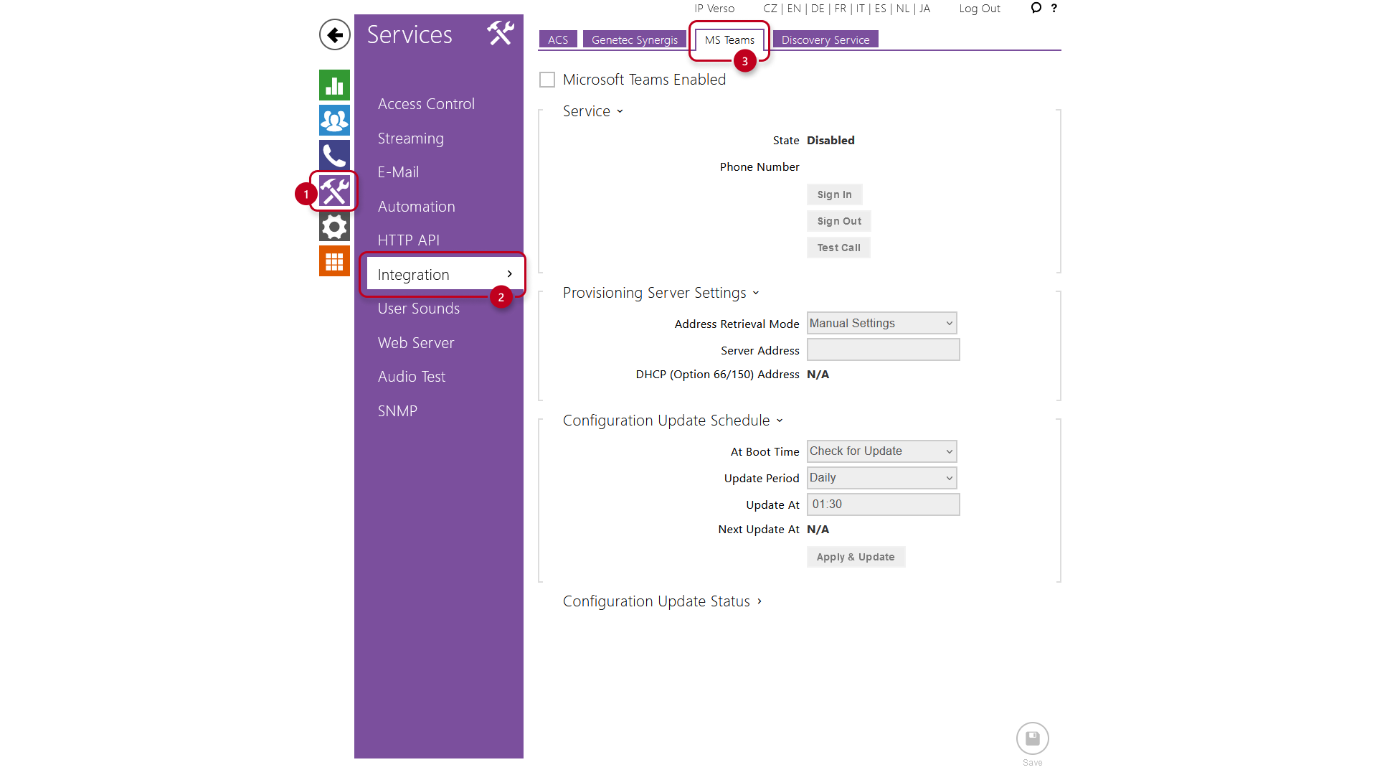Open the At Boot Time dropdown
Image resolution: width=1377 pixels, height=775 pixels.
pos(881,451)
